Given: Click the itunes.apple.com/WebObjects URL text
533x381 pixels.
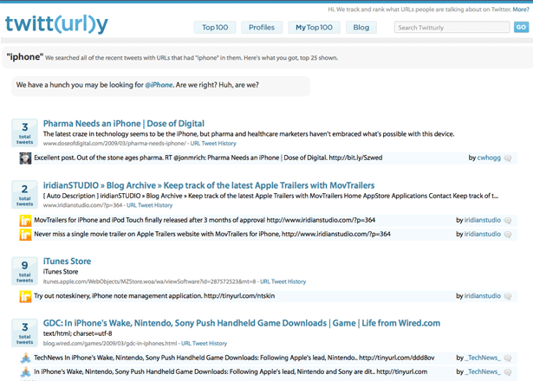Looking at the screenshot, I should [150, 281].
